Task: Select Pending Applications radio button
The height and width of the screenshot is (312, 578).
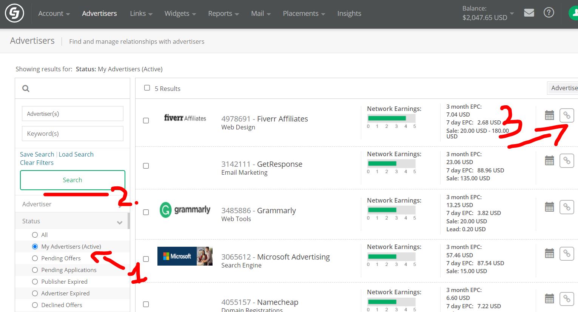Action: [35, 270]
